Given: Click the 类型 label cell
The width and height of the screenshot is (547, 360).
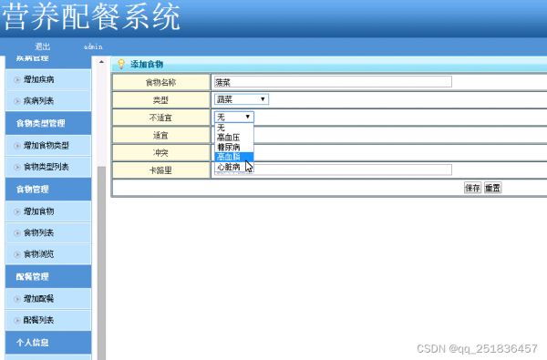Looking at the screenshot, I should coord(160,100).
